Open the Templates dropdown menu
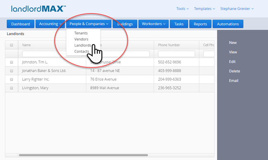268x160 pixels. tap(205, 9)
